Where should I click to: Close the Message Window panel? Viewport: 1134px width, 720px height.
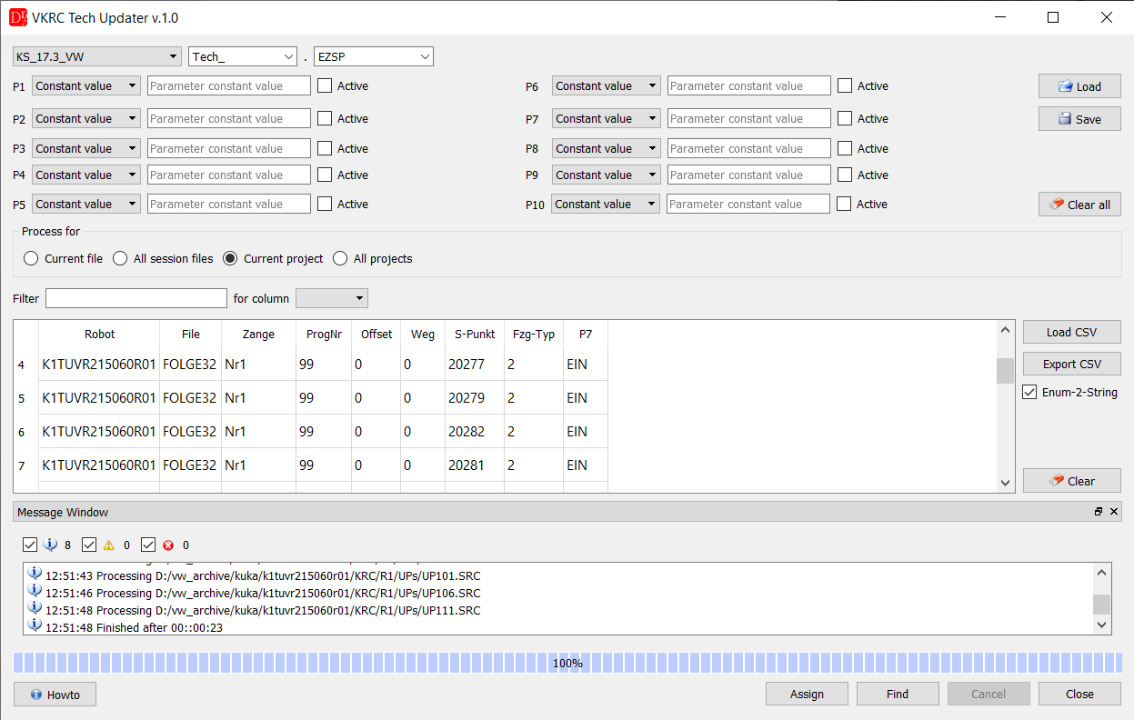(1115, 512)
